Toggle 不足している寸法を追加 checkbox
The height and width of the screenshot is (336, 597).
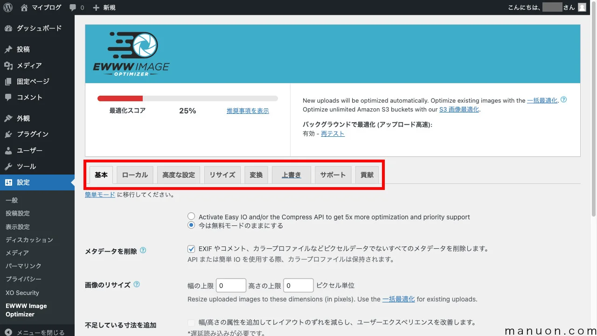pos(191,322)
